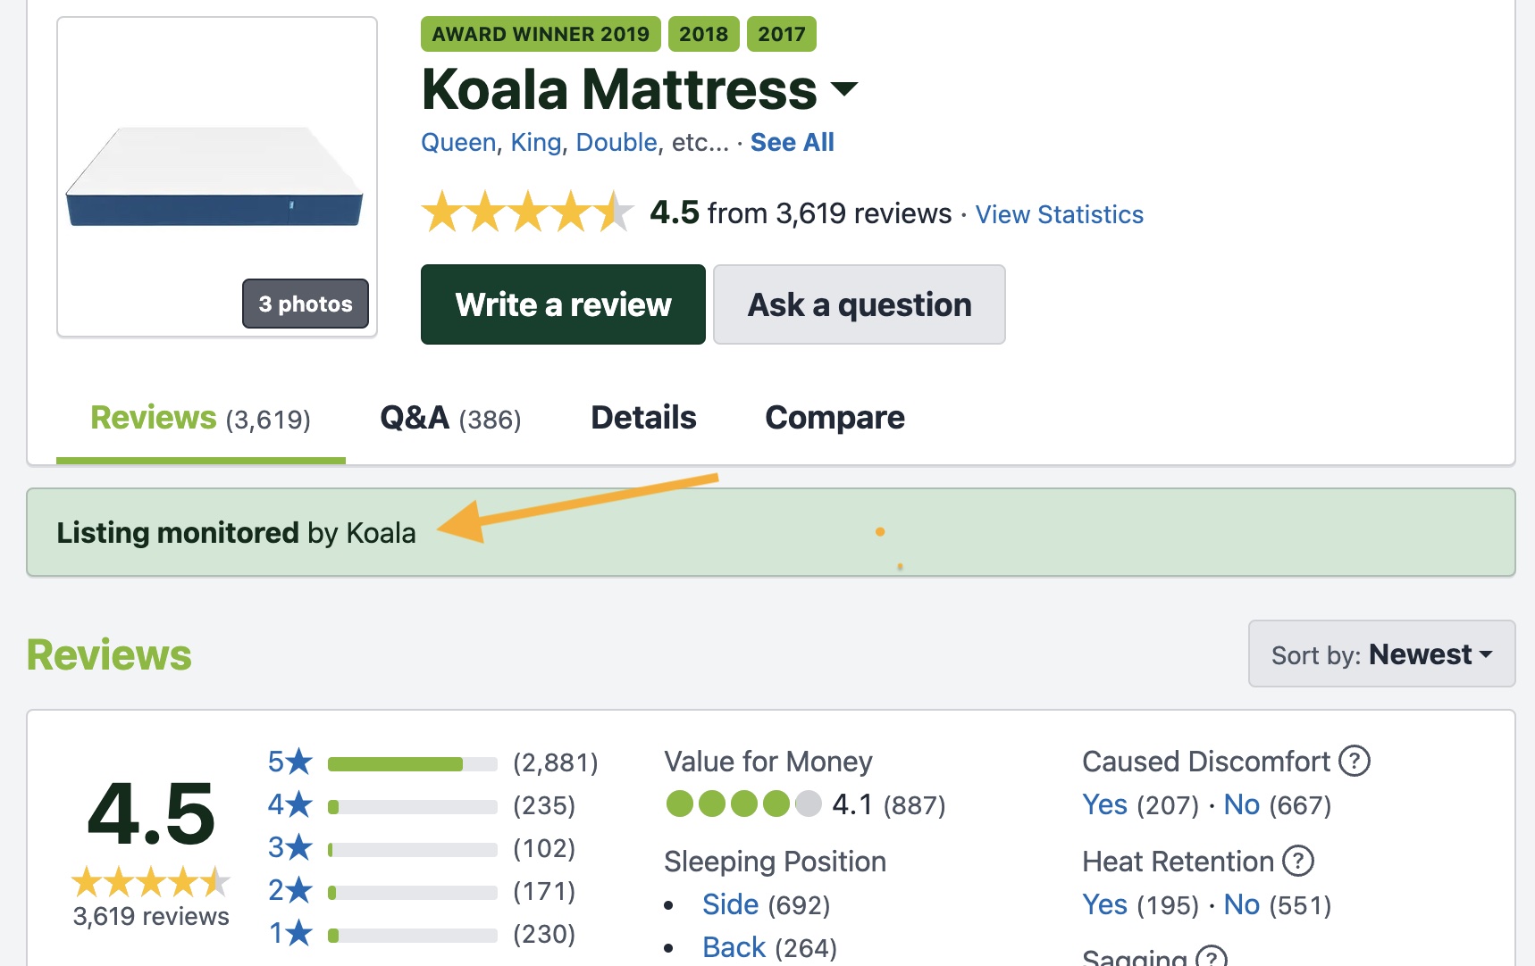Screen dimensions: 1535x966
Task: Click the Write a review button
Action: click(563, 304)
